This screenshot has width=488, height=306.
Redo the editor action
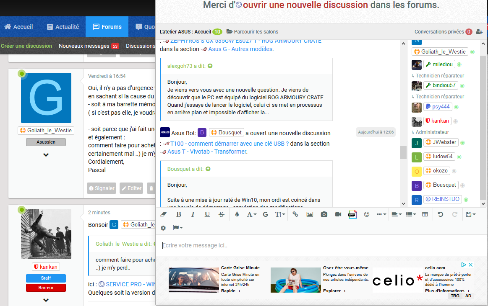pos(455,214)
